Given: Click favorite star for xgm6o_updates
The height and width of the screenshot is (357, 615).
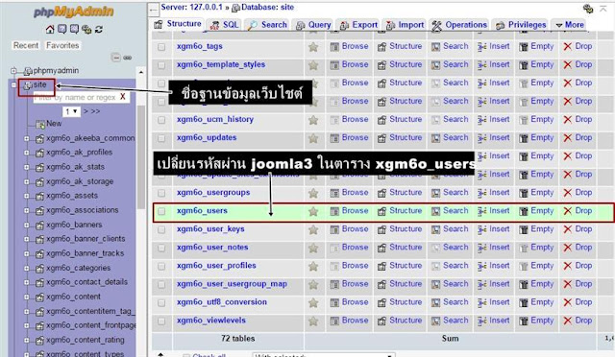Looking at the screenshot, I should pos(313,138).
